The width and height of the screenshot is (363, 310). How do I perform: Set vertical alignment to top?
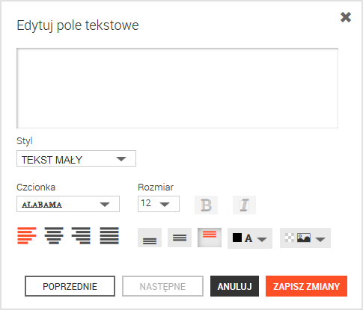(x=210, y=238)
